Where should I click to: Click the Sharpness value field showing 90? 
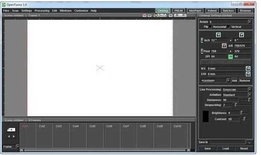(230, 100)
